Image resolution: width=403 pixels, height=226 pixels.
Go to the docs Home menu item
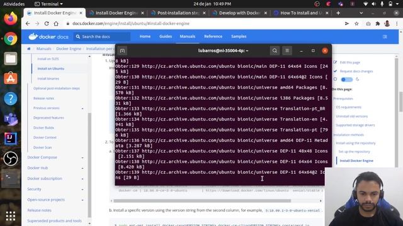(145, 36)
